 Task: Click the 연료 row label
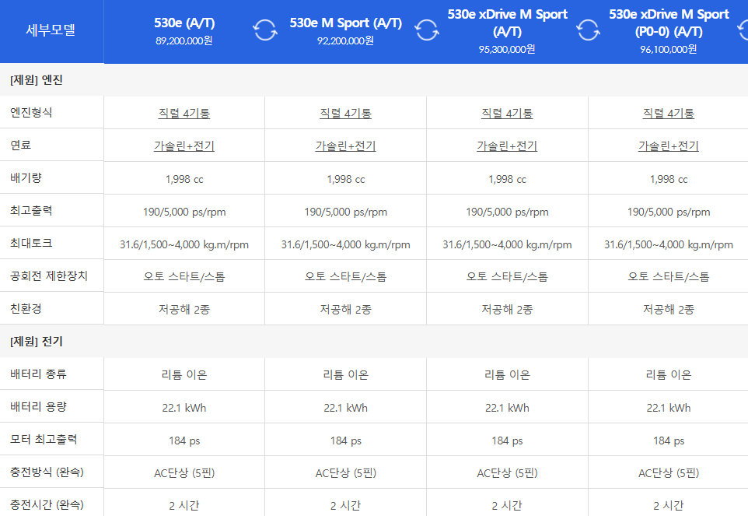tap(20, 145)
